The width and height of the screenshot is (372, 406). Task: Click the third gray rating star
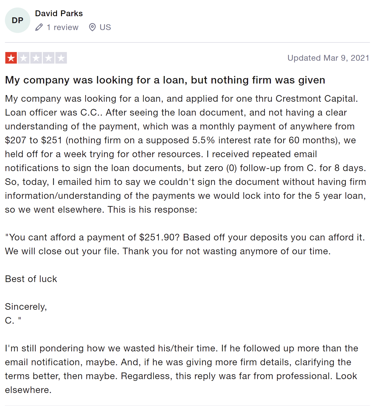(36, 58)
